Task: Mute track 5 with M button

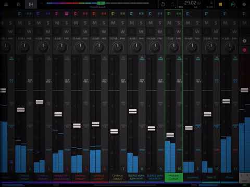Action: point(76,23)
